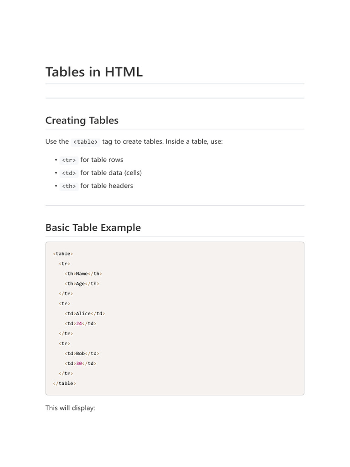Viewport: 350px width, 467px height.
Task: Click the <td>Bob</td> code line
Action: [82, 353]
